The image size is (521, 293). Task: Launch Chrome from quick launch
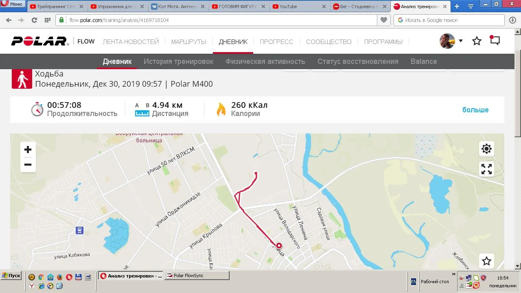click(x=41, y=277)
